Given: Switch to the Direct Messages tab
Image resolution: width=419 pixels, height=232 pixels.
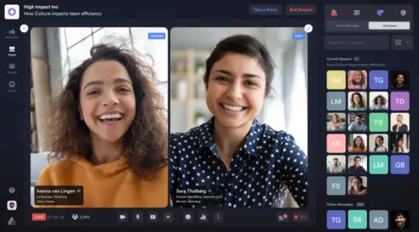Looking at the screenshot, I should pyautogui.click(x=347, y=26).
